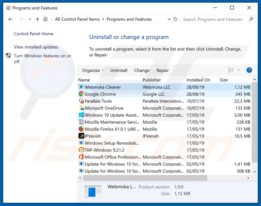The image size is (261, 206).
Task: Click the horizontal scrollbar right arrow
Action: [x=248, y=178]
